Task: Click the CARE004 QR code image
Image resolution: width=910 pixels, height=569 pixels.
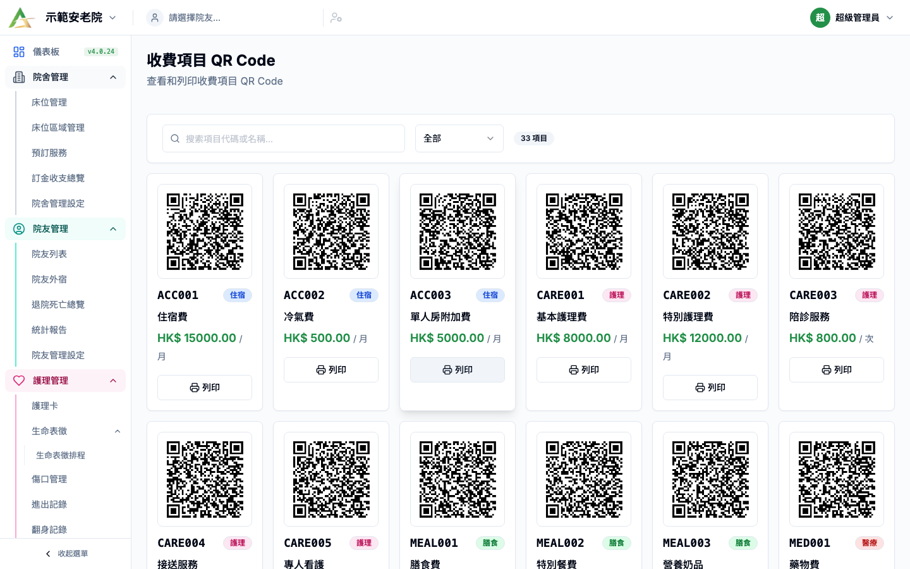Action: [x=205, y=479]
